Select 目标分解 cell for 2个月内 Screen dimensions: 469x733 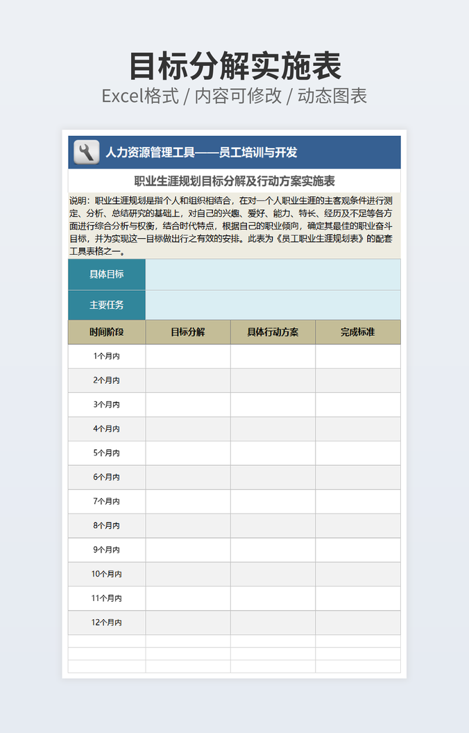[188, 380]
